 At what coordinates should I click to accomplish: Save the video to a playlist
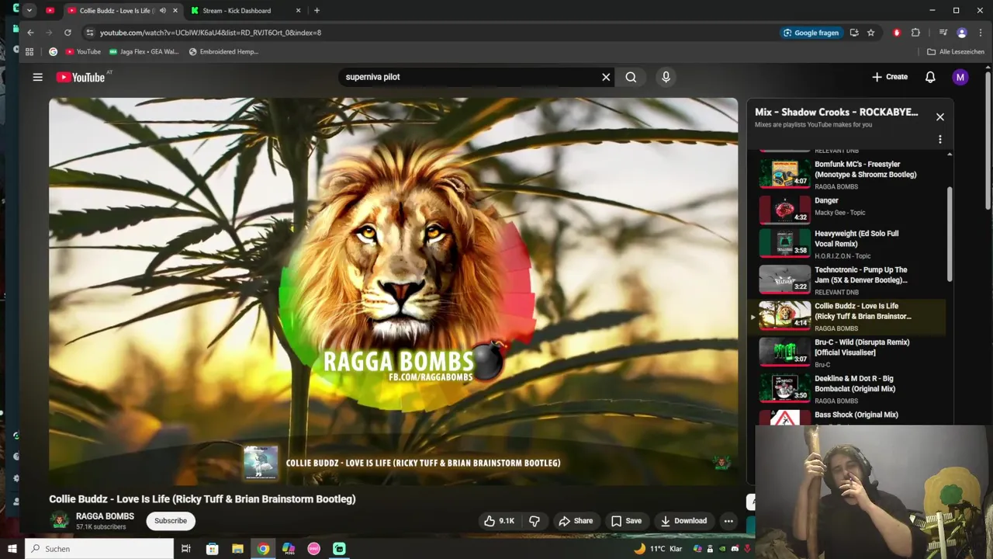pos(626,521)
